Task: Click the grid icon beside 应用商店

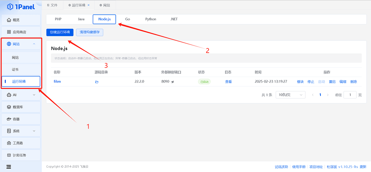Action: point(9,32)
